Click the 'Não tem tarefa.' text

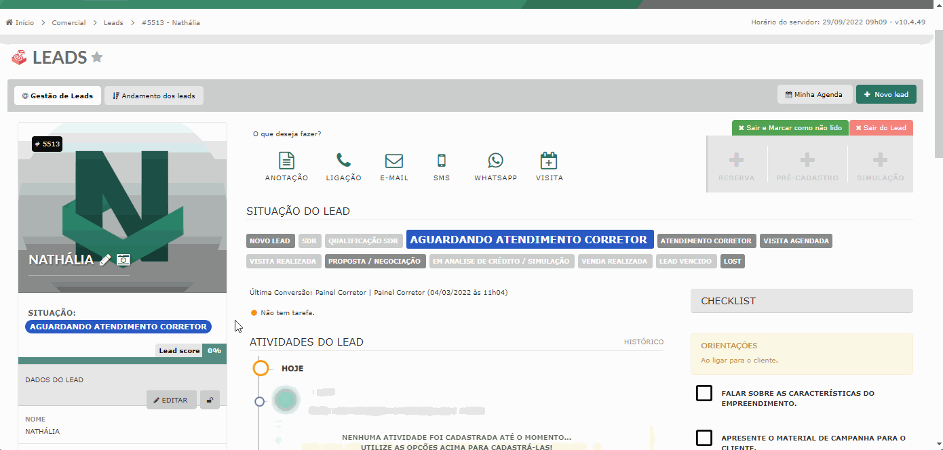(x=288, y=312)
